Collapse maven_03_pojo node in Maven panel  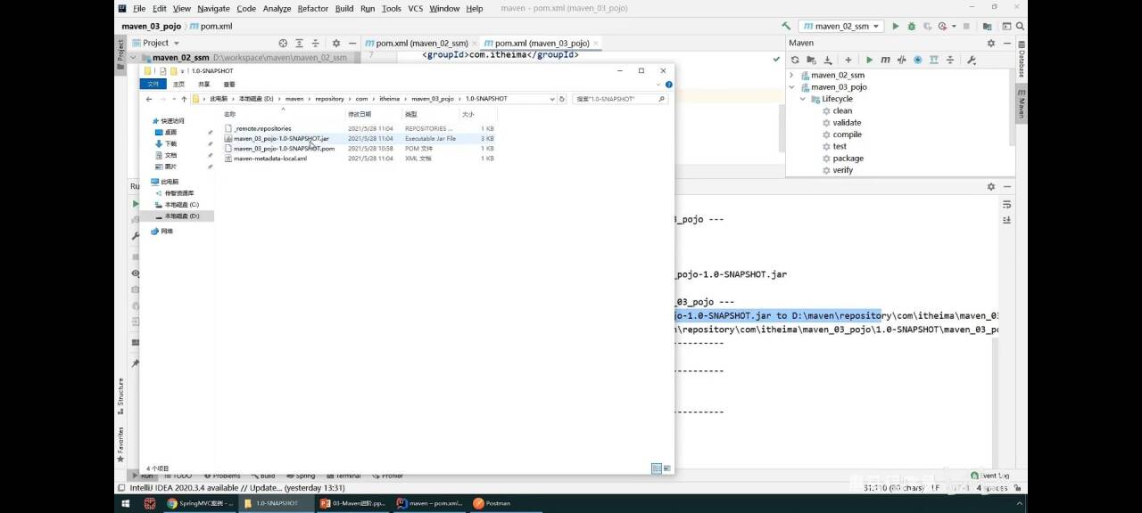[x=791, y=87]
